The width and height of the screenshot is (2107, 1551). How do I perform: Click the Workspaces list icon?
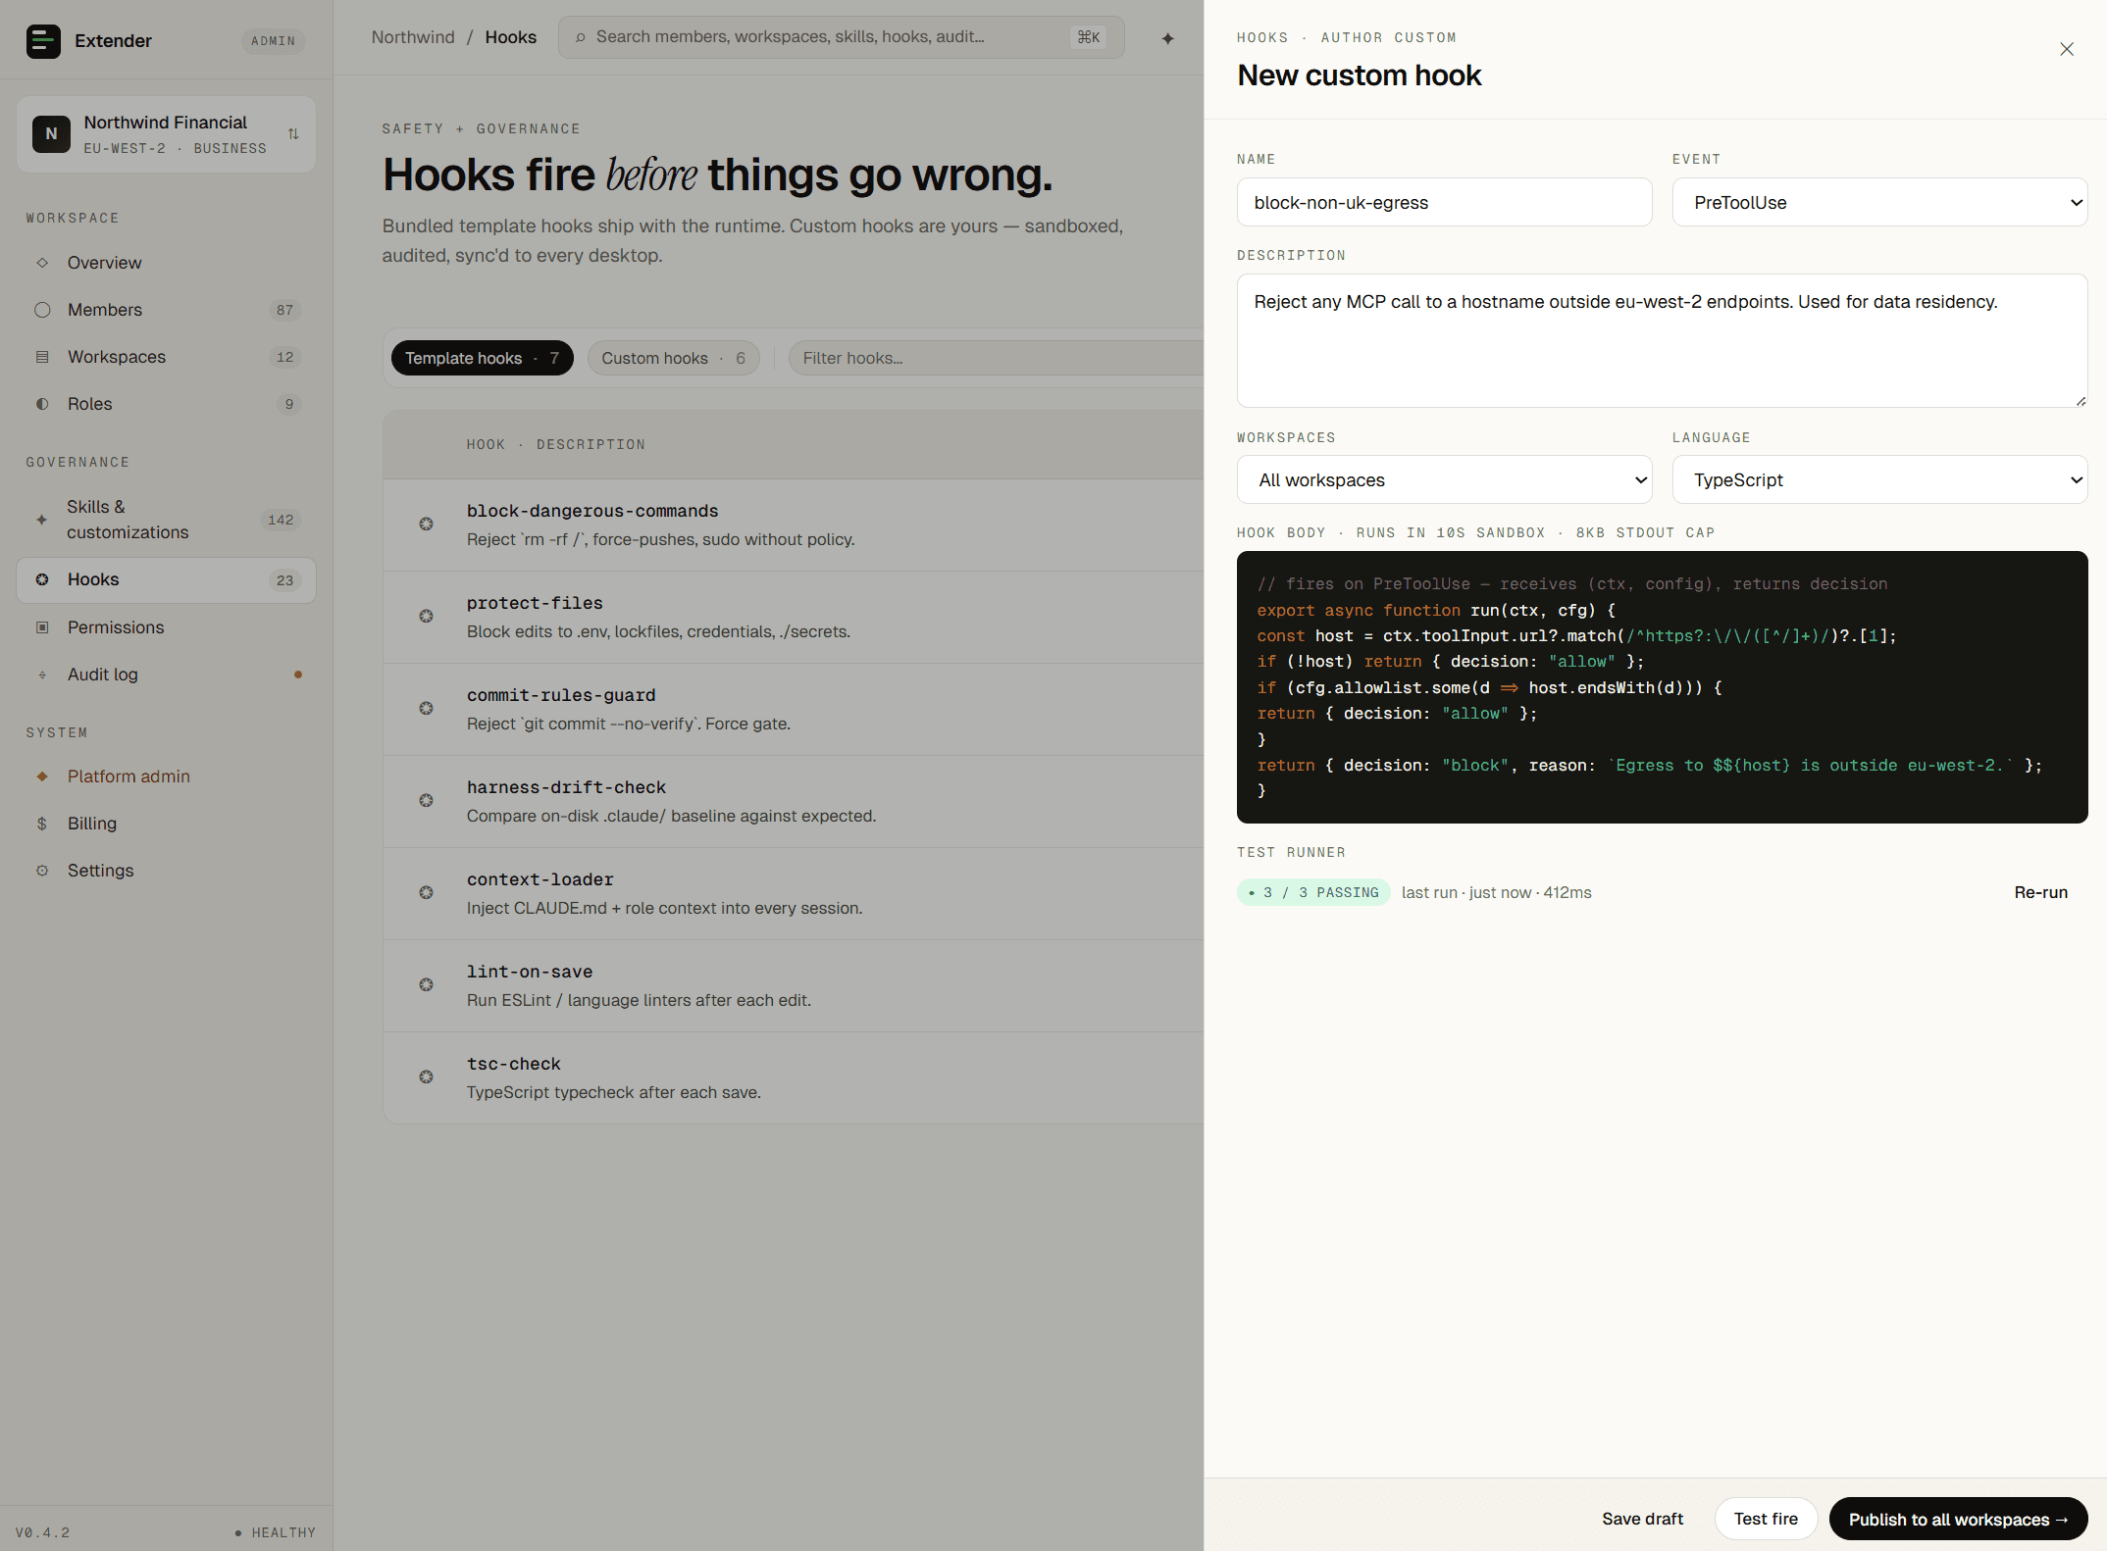(42, 357)
